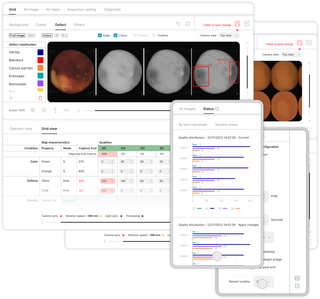The width and height of the screenshot is (320, 299).
Task: Select the Rotation status view
Action: coord(226,125)
